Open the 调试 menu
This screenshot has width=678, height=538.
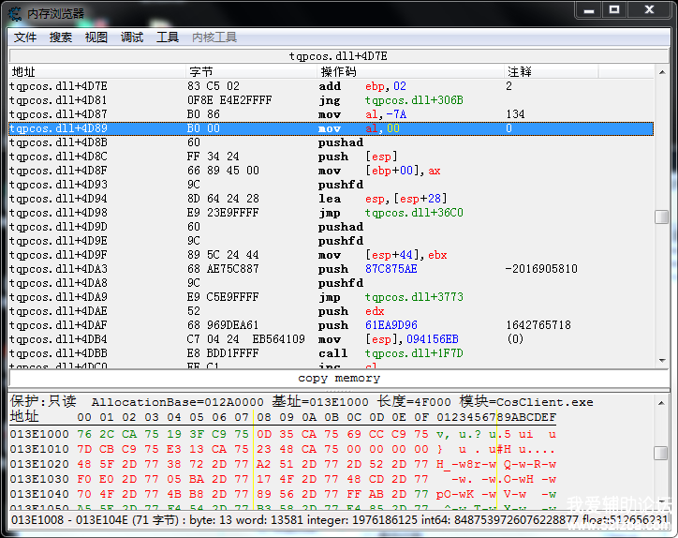(x=132, y=37)
